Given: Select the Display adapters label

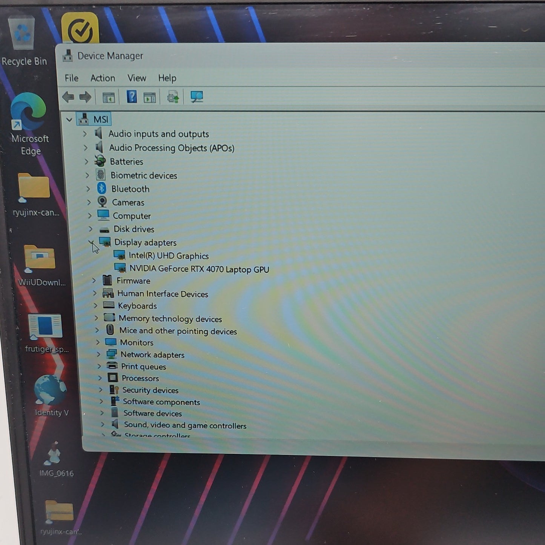Looking at the screenshot, I should point(145,243).
